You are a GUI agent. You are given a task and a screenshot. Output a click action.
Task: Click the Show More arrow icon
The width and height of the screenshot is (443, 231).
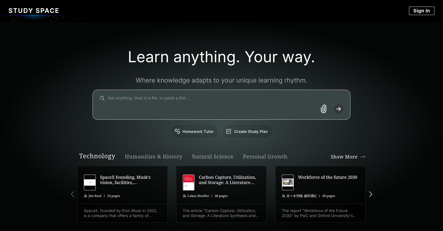(363, 157)
